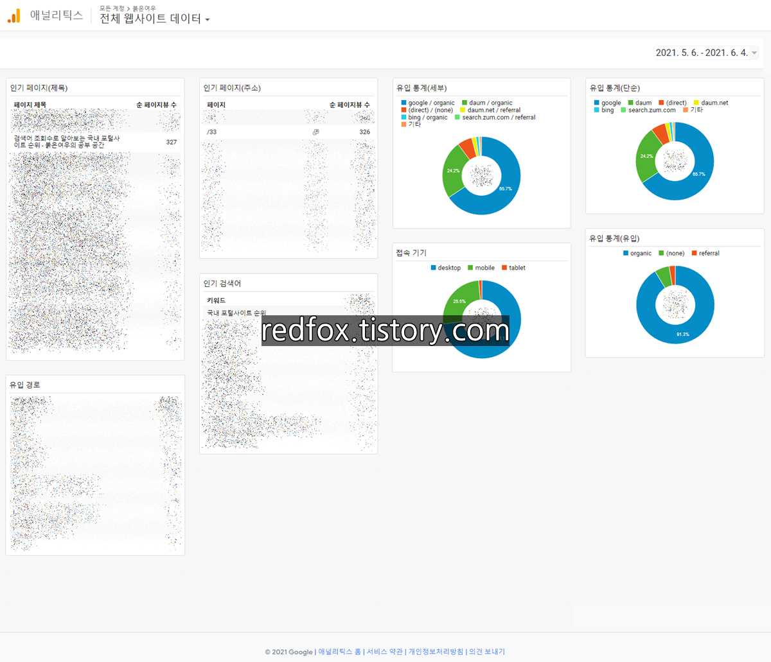This screenshot has width=771, height=662.
Task: Click the 모든 계정 > 붉은여우 breadcrumb
Action: 127,8
